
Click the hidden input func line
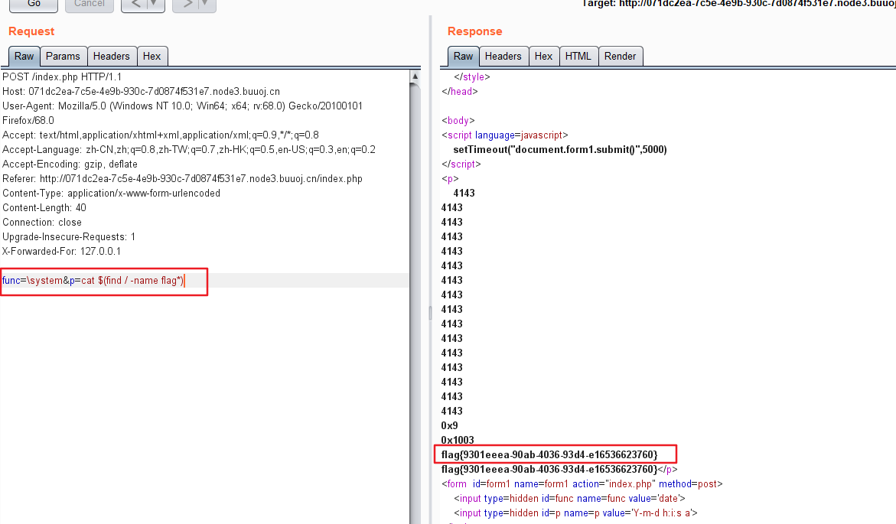tap(569, 498)
